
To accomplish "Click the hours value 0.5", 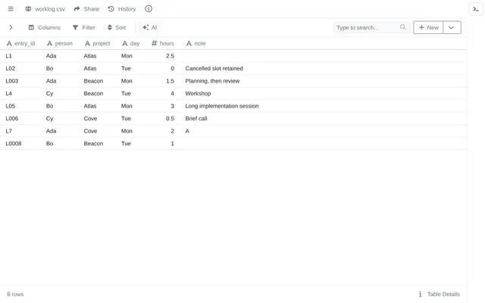I will [170, 119].
